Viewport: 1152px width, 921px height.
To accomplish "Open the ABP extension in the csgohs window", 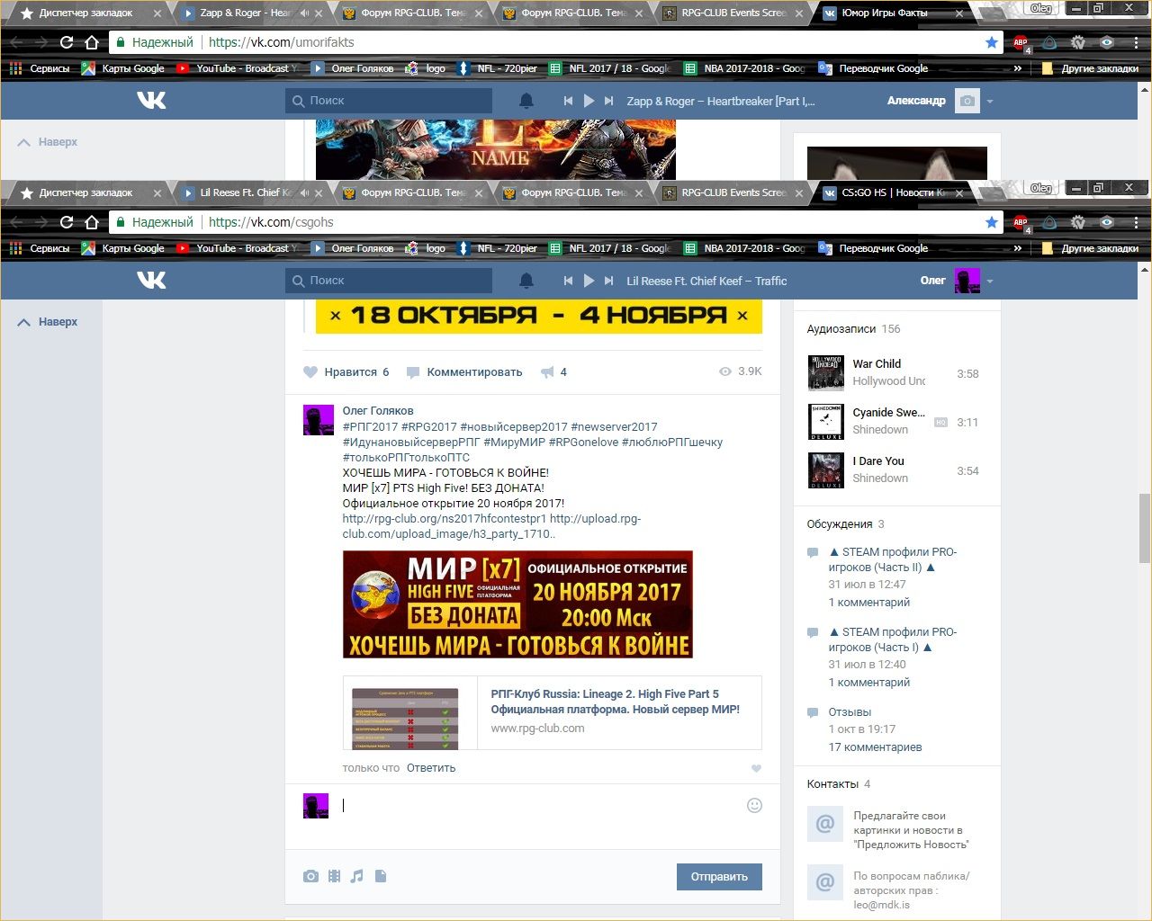I will coord(1021,222).
